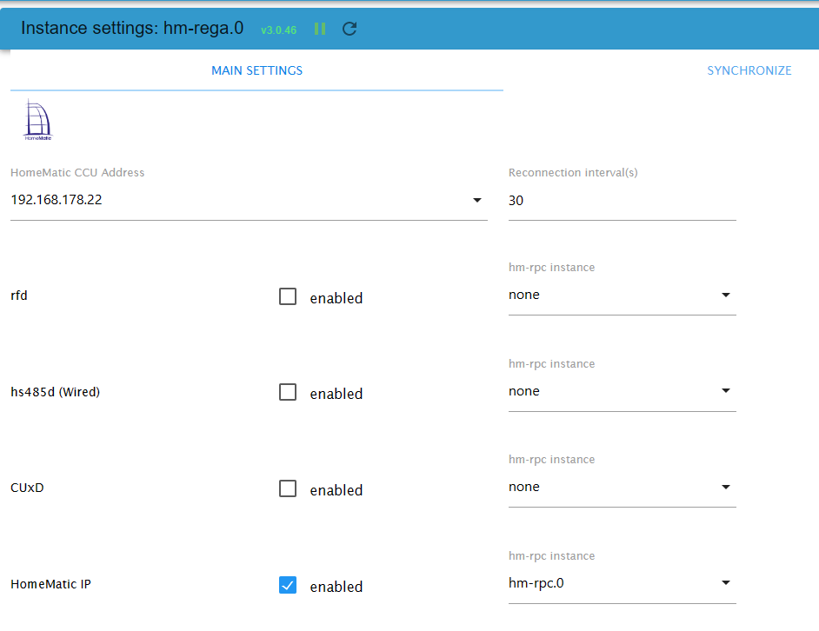Open the rfd hm-rpc instance dropdown

coord(623,296)
